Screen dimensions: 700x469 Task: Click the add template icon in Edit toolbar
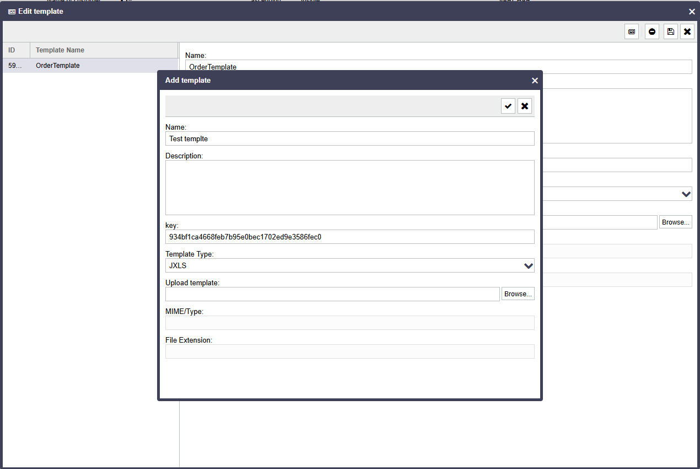pos(632,32)
